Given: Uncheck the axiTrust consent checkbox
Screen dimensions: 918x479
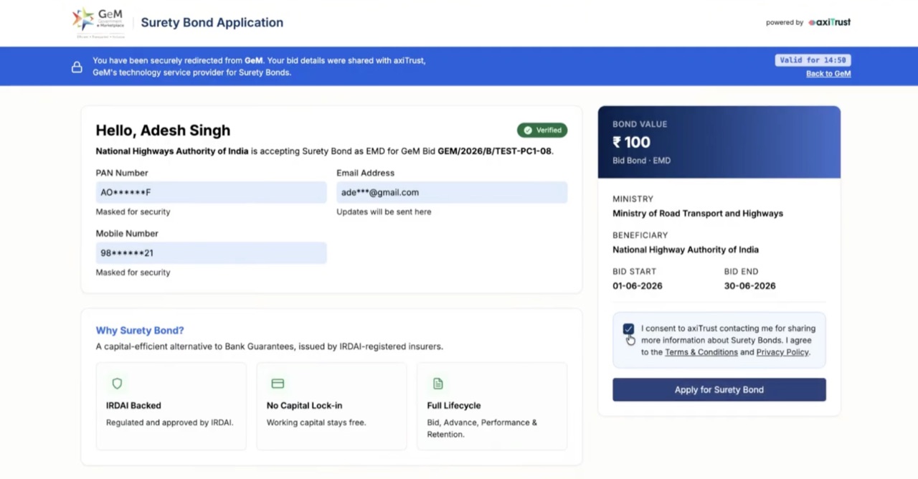Looking at the screenshot, I should coord(628,328).
